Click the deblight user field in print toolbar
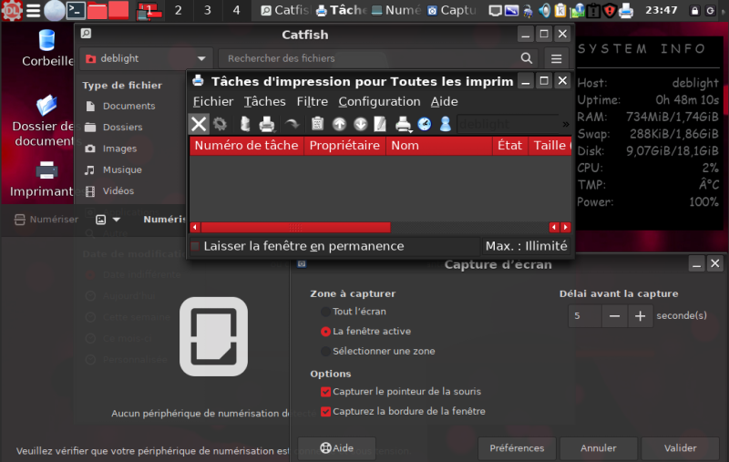Screen dimensions: 729x462 coord(508,124)
